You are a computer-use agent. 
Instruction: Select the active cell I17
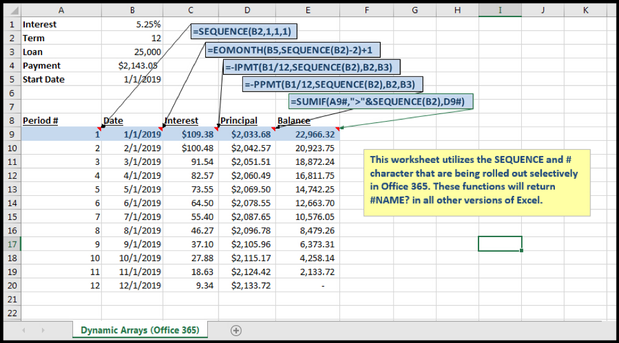(x=500, y=243)
